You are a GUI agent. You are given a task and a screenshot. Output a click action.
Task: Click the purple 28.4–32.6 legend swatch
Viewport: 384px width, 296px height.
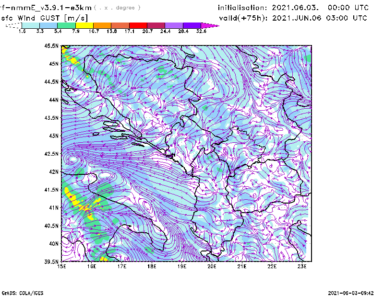[x=192, y=25]
